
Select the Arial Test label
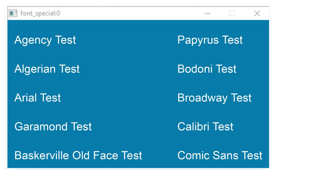pos(37,98)
